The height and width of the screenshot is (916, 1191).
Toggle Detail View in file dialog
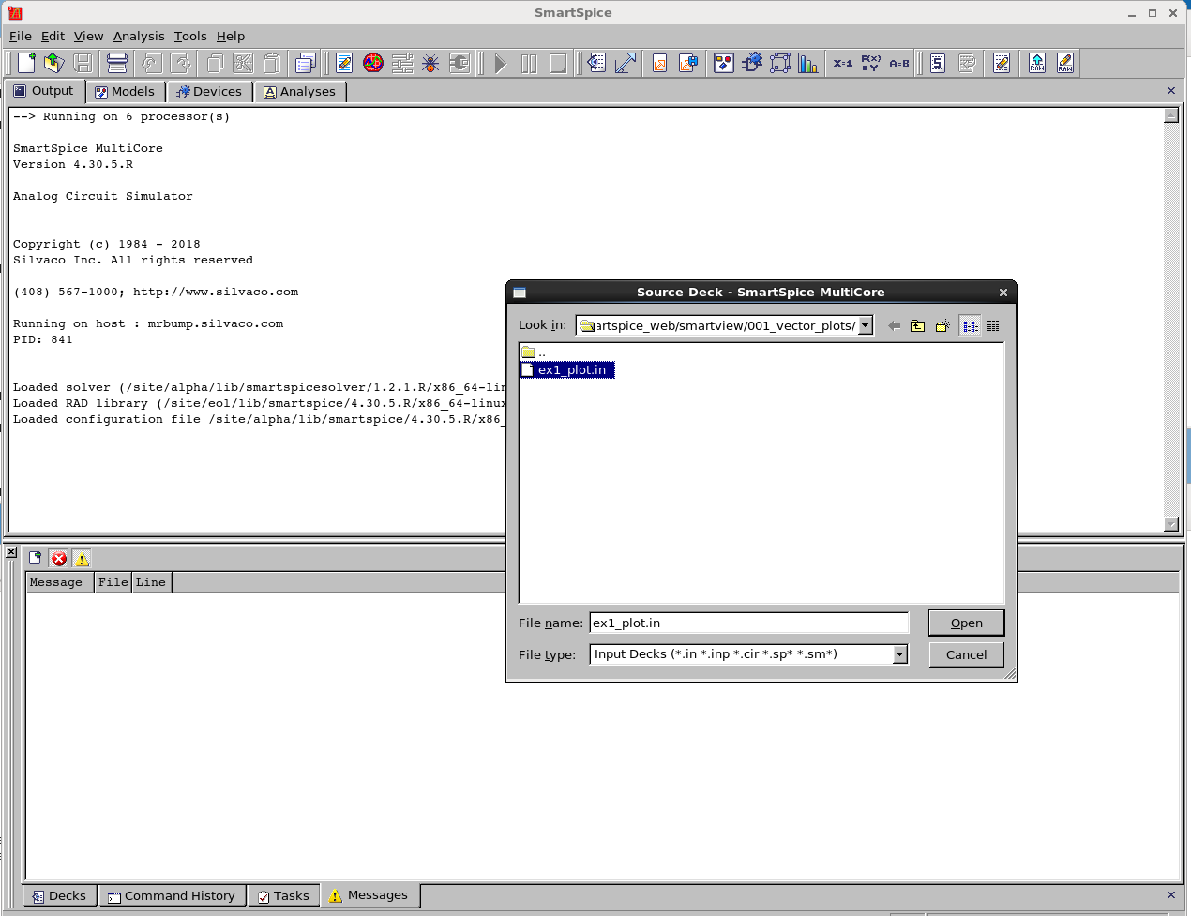click(993, 325)
